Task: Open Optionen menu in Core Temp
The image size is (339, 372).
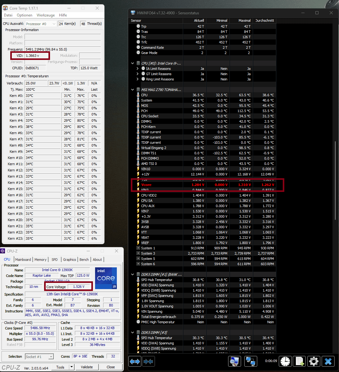Action: tap(25, 15)
